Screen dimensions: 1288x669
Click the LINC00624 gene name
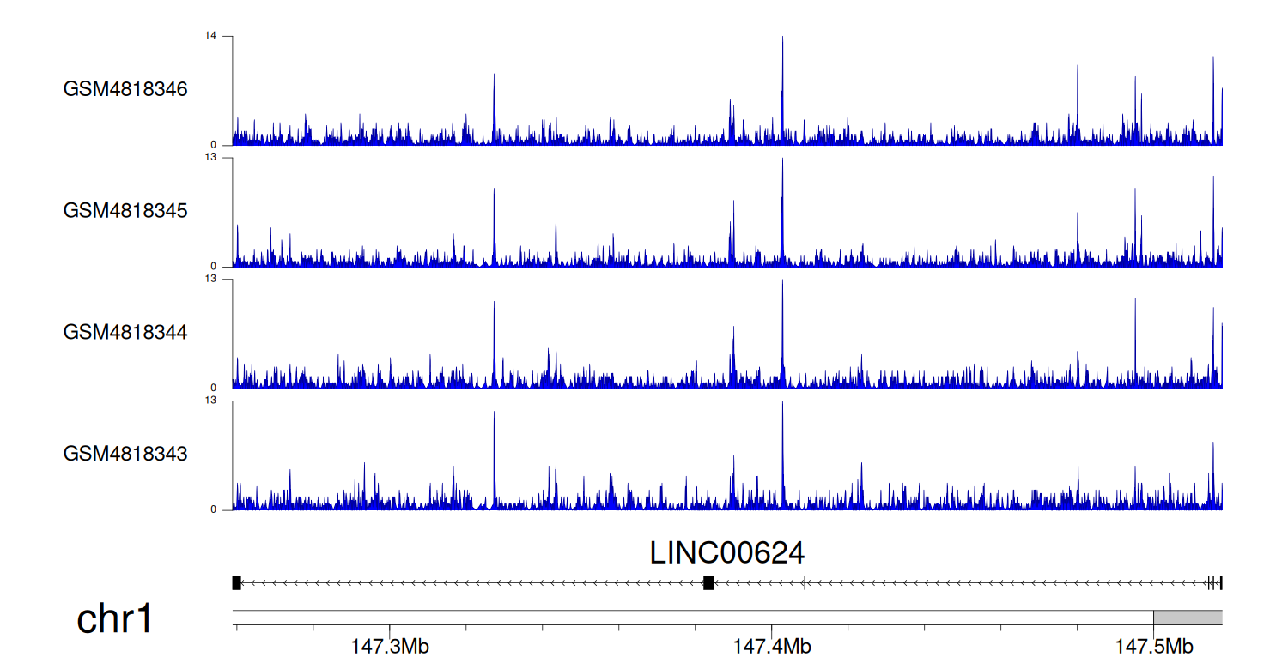[727, 553]
